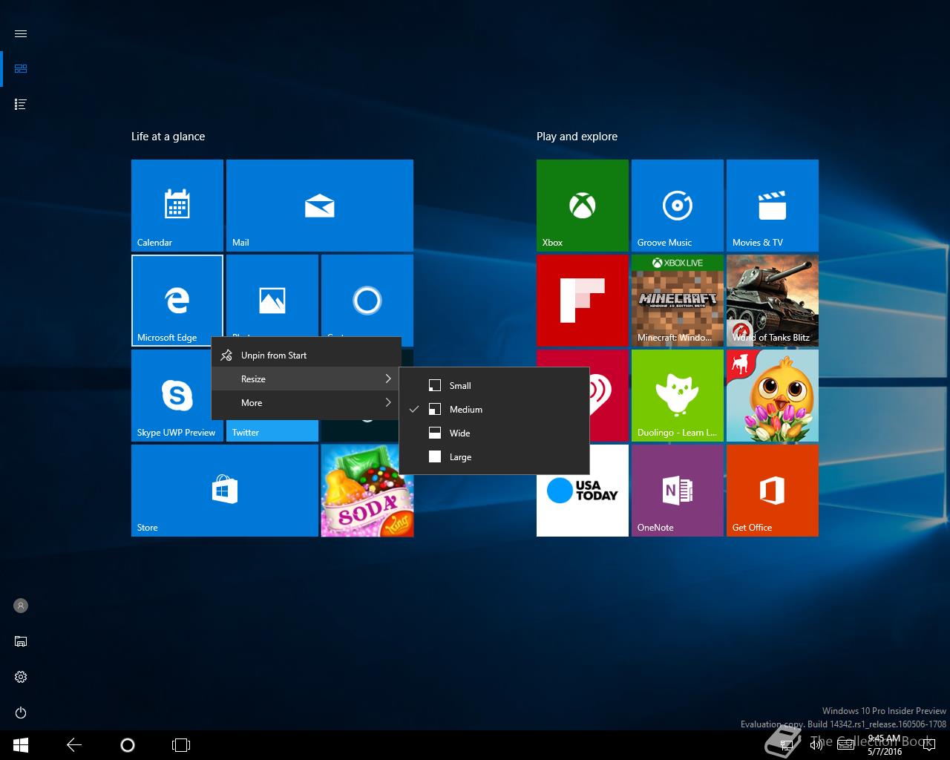Open the Groove Music tile
Image resolution: width=950 pixels, height=760 pixels.
pos(678,206)
